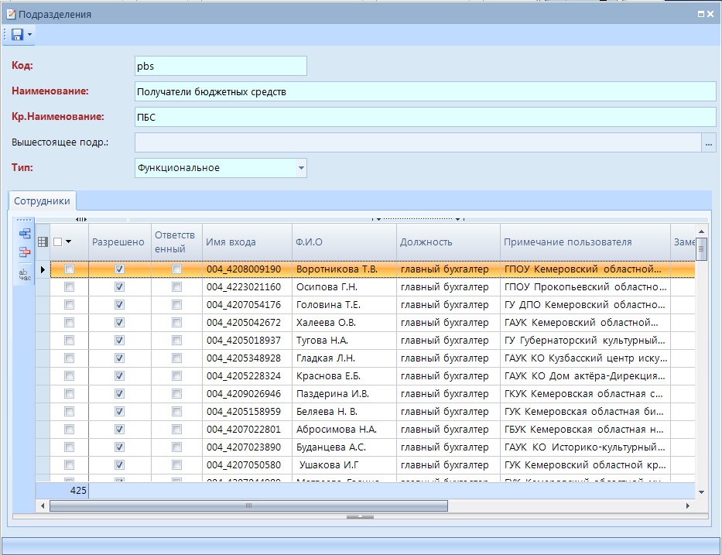Click the ellipsis button for Вышестоящее подр.
Image resolution: width=722 pixels, height=555 pixels.
[x=708, y=143]
